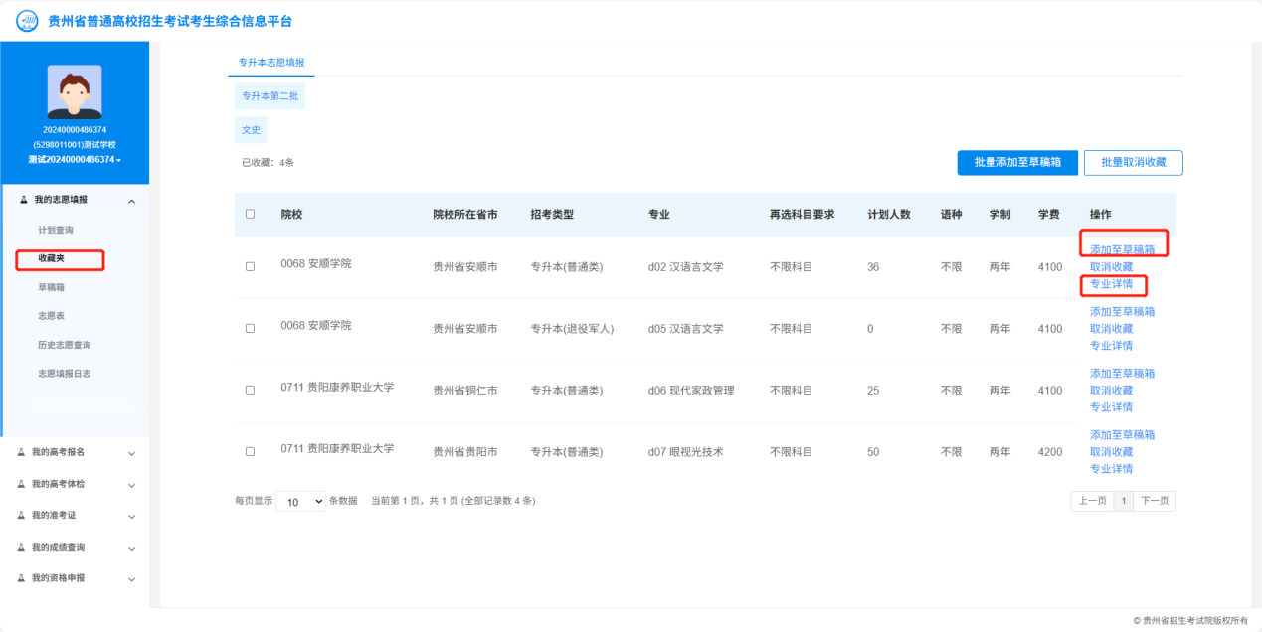Click 取消收藏 for d06 现代家政管理 row
This screenshot has width=1262, height=632.
point(1111,391)
